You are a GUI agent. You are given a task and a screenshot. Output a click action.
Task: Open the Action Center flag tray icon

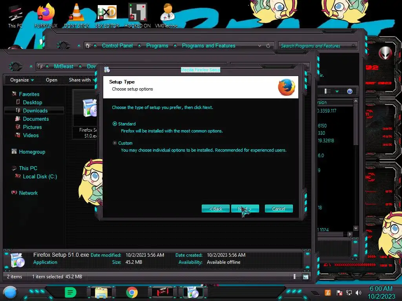(340, 292)
